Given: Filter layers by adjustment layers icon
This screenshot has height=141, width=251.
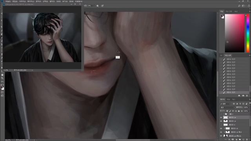Looking at the screenshot, I should [237, 104].
